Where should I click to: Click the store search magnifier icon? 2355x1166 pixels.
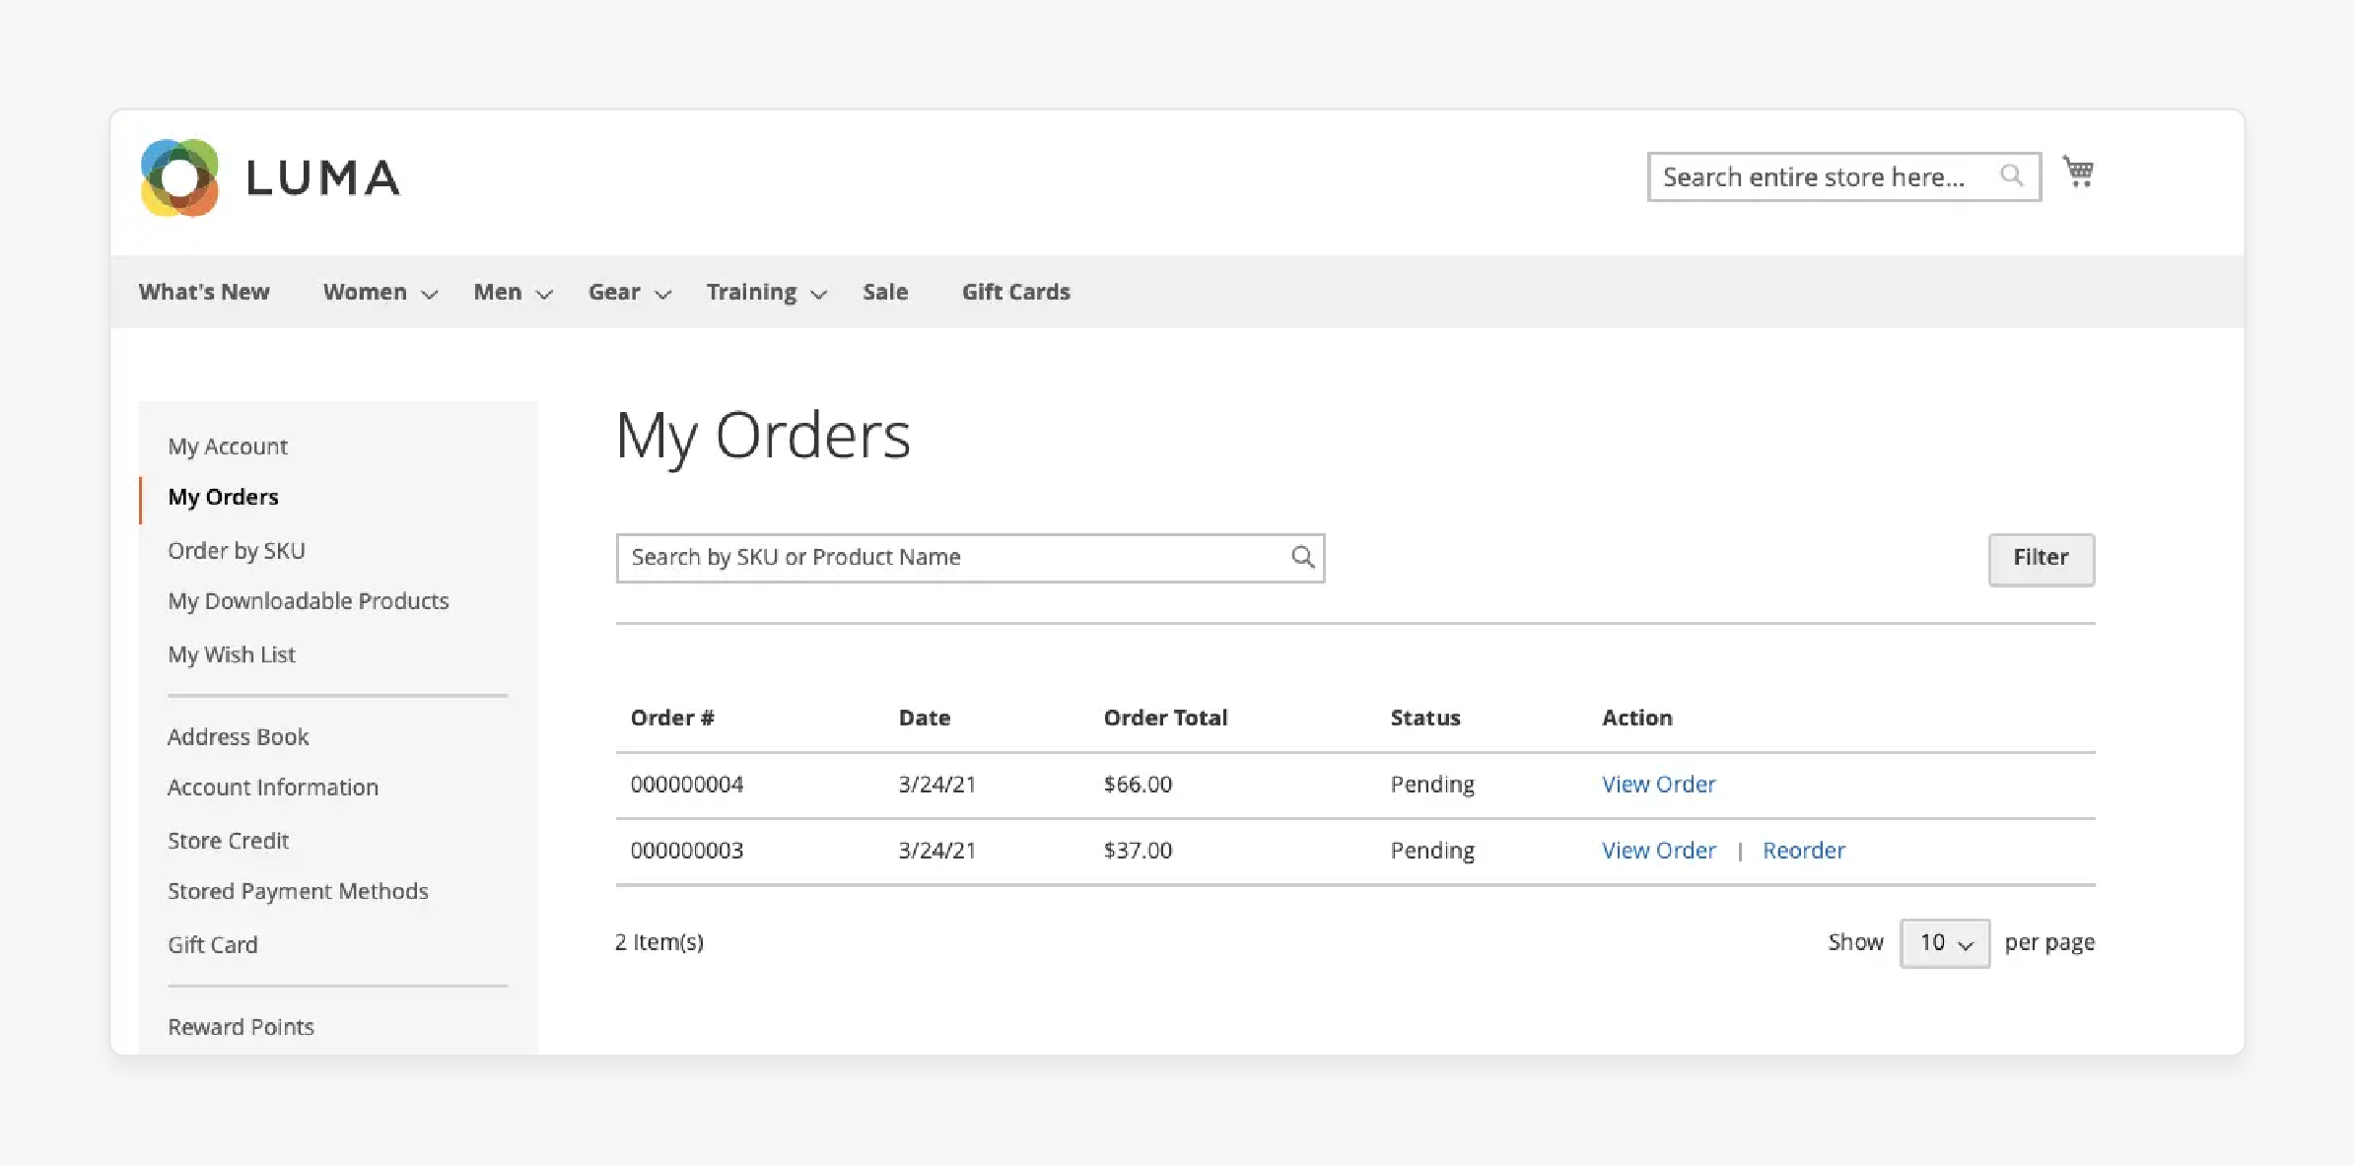2011,175
